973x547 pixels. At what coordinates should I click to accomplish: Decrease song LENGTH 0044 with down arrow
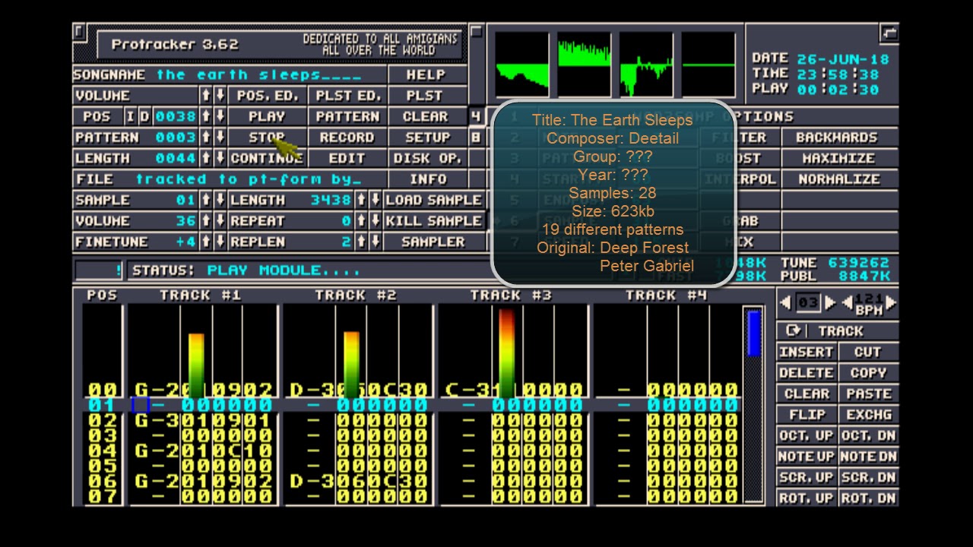click(x=220, y=159)
